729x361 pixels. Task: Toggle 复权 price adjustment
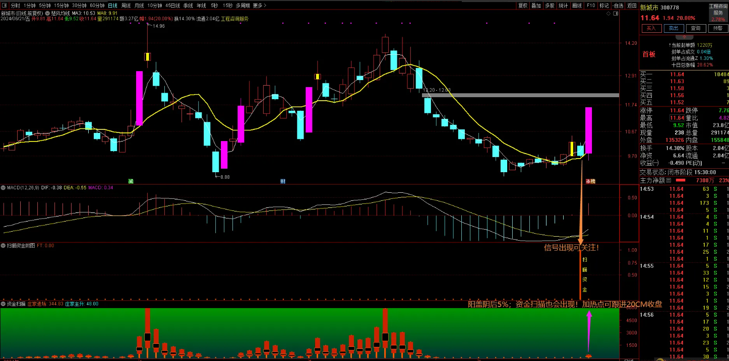[523, 6]
